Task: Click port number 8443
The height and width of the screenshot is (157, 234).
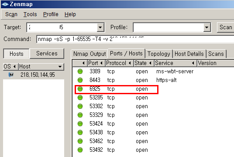Action: [95, 80]
